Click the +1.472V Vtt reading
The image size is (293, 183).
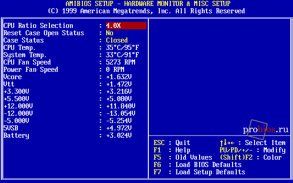tap(119, 84)
